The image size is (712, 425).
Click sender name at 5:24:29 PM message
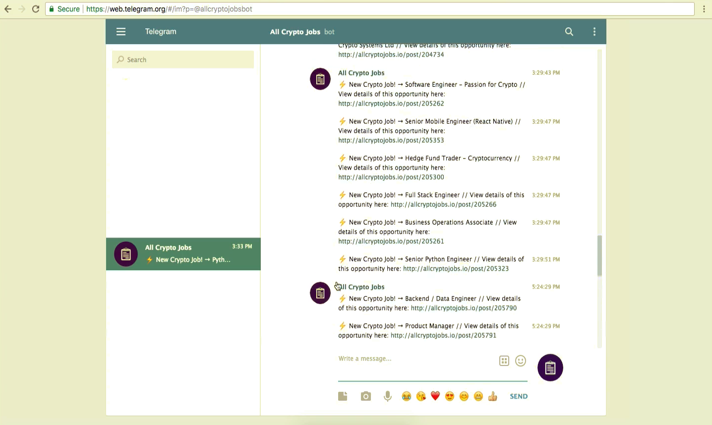pyautogui.click(x=361, y=287)
